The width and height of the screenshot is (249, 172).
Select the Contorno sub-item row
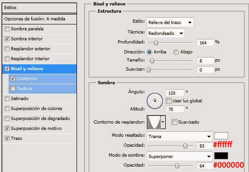(x=43, y=79)
